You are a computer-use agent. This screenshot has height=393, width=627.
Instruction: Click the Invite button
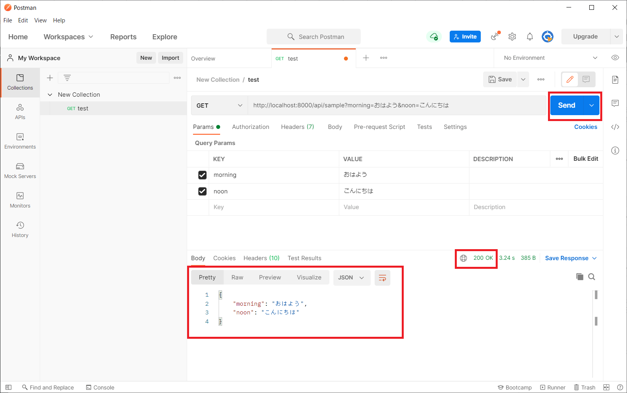(x=465, y=37)
